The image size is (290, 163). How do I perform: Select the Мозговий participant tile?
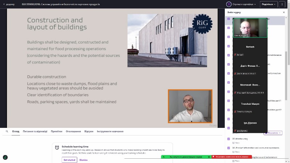250,85
